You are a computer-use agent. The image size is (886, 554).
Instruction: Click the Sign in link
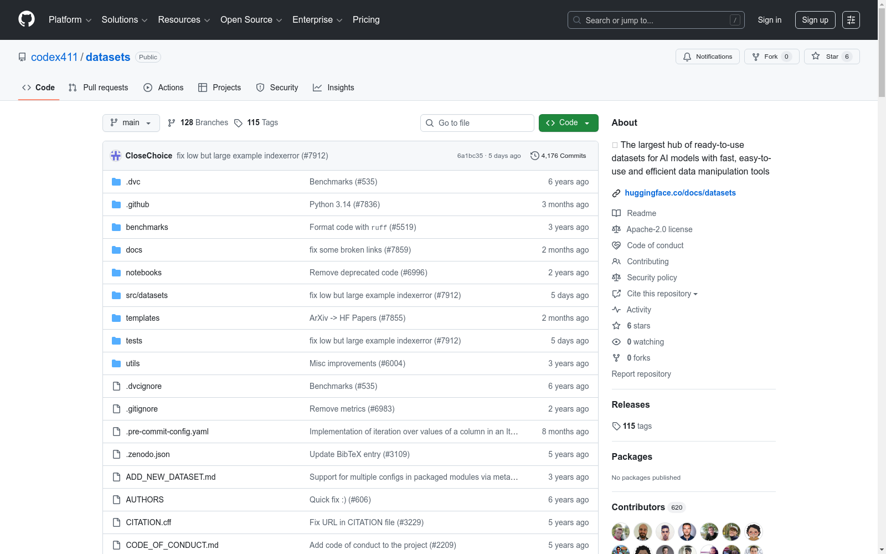770,20
